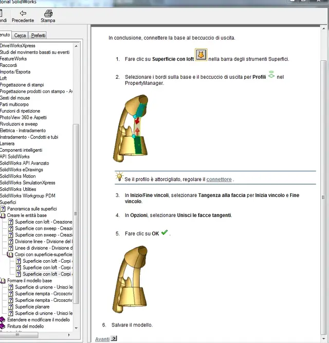
Task: Open the Parti multicorpo topic
Action: click(x=14, y=104)
